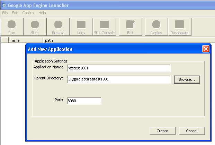This screenshot has height=145, width=215.
Task: Open the Control menu
Action: (28, 13)
